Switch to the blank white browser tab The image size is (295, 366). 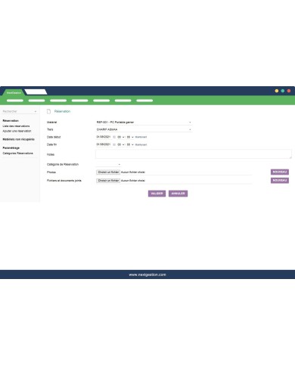coord(36,92)
